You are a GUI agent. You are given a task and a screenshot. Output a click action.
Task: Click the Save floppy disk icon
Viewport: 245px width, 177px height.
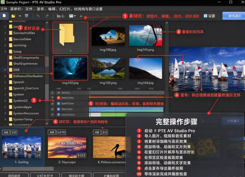pyautogui.click(x=27, y=16)
